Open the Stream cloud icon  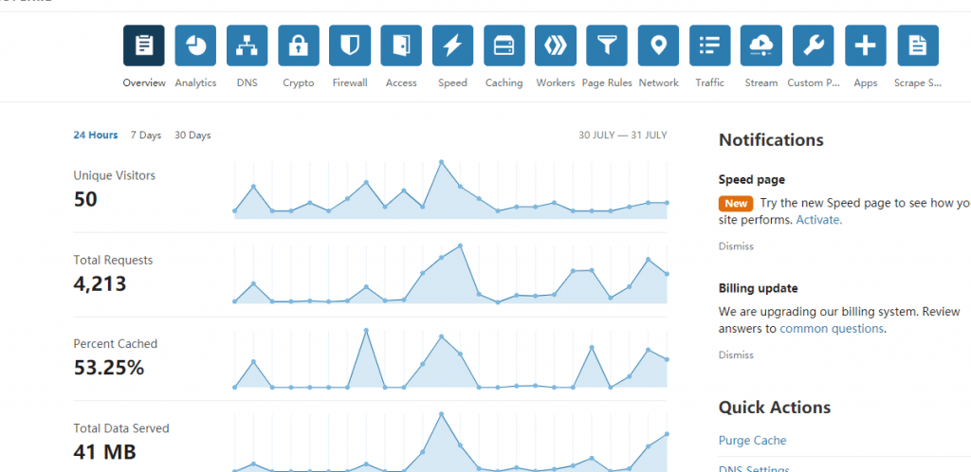click(760, 45)
